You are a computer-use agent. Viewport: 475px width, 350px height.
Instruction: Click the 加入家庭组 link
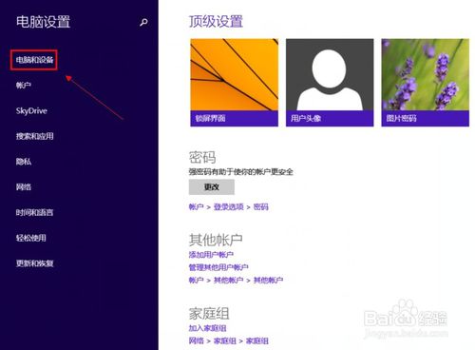207,328
